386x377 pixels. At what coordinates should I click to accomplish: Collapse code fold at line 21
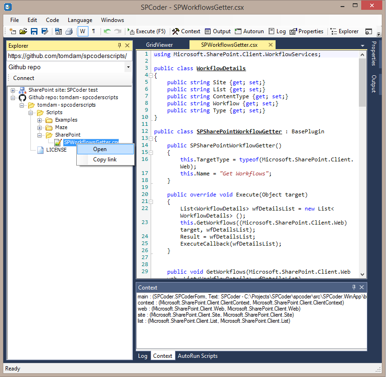coord(151,202)
